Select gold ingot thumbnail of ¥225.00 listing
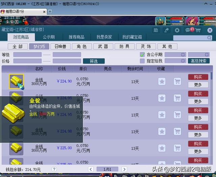Screen dimensions: 216x177 (17, 148)
